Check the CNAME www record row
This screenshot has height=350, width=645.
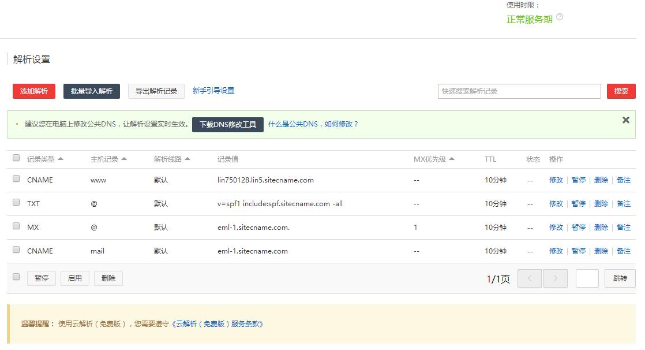tap(16, 179)
